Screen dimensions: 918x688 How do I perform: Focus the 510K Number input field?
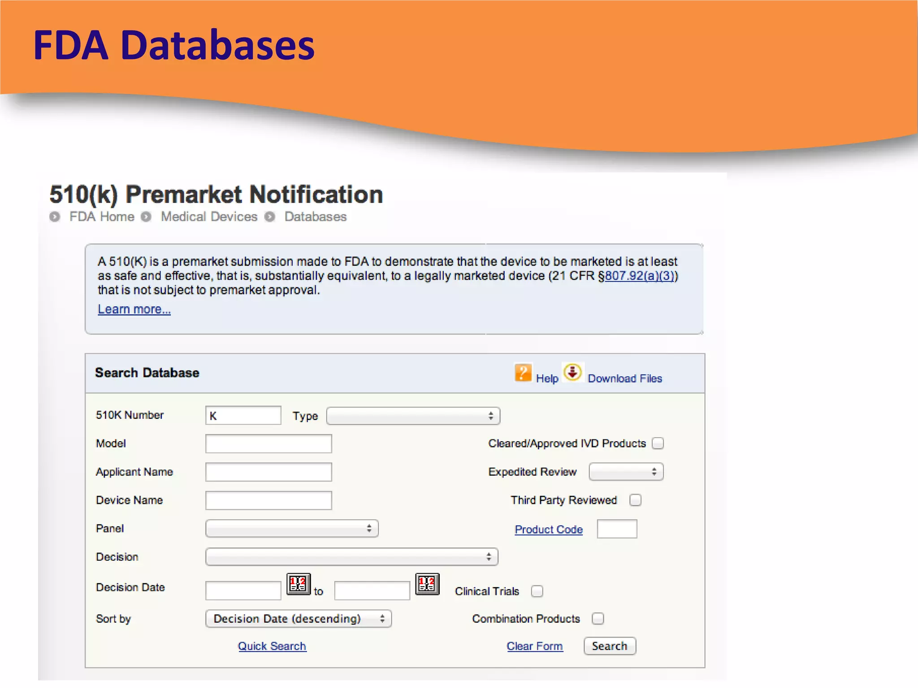(243, 416)
